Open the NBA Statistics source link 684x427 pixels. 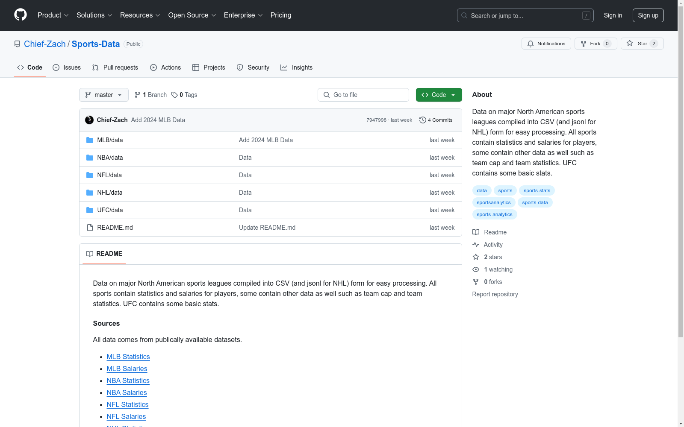(128, 381)
